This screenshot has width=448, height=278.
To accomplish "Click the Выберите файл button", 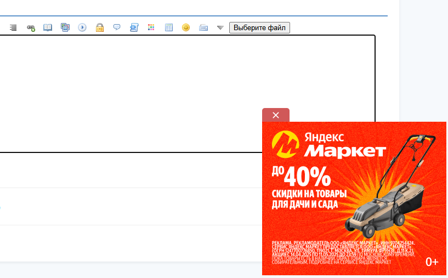I will [259, 28].
